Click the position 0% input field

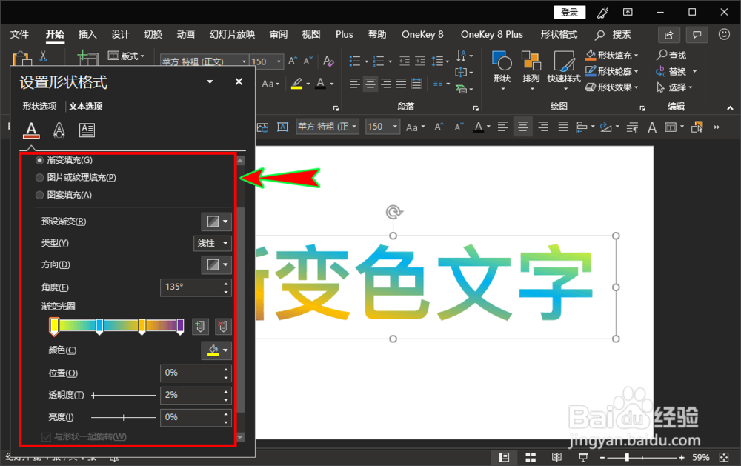(196, 373)
